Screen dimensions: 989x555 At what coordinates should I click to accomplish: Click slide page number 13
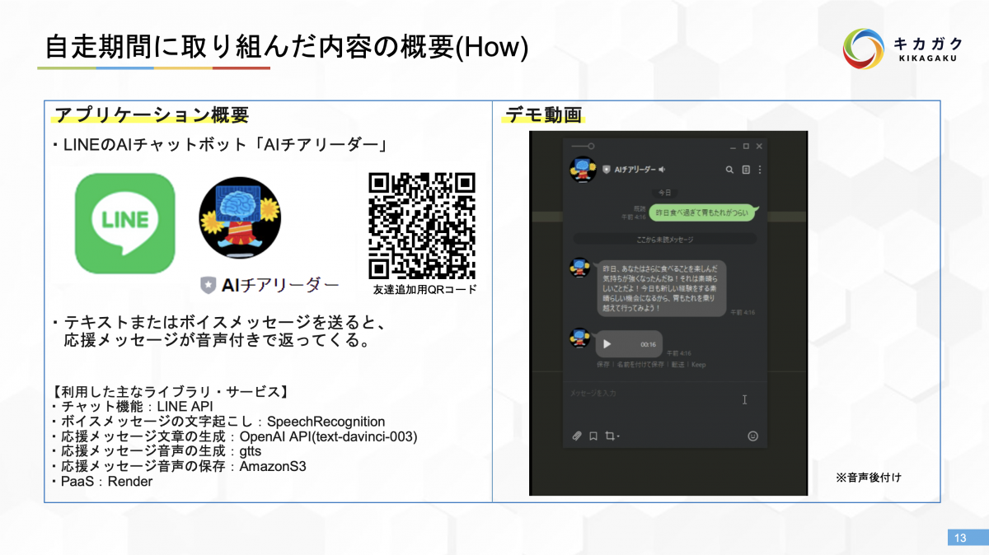click(960, 538)
